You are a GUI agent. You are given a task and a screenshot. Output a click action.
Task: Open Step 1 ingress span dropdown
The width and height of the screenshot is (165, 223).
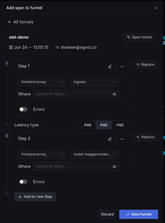click(x=95, y=82)
